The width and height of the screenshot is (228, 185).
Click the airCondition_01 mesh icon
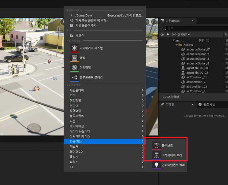point(183,77)
